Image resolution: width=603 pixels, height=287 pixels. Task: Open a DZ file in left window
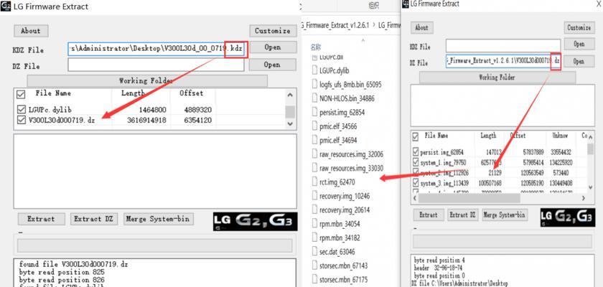[x=273, y=65]
